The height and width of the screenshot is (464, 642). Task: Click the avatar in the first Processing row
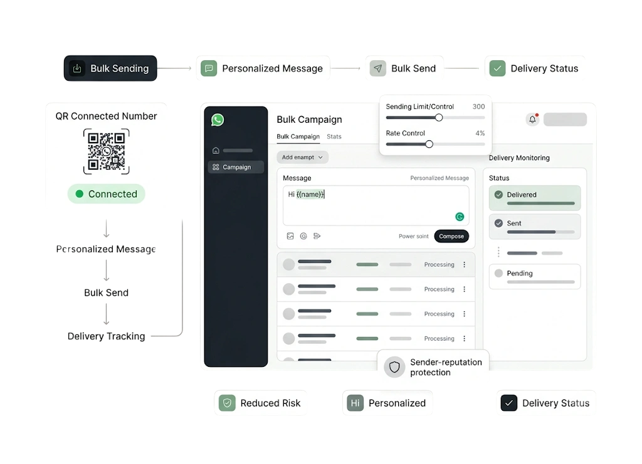click(x=289, y=264)
